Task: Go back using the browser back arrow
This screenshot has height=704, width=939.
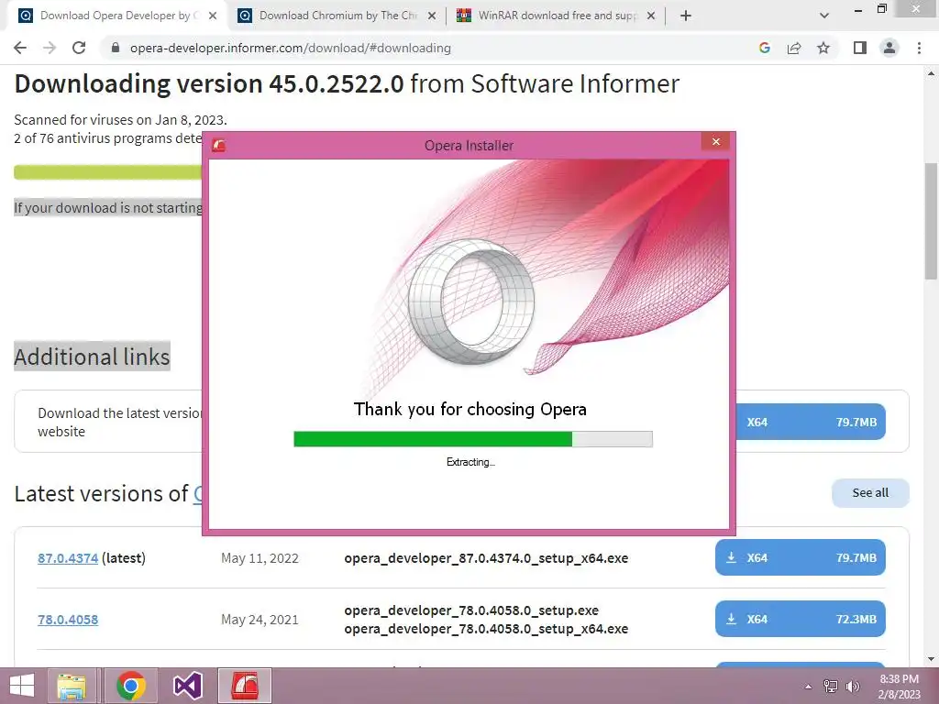Action: (20, 48)
